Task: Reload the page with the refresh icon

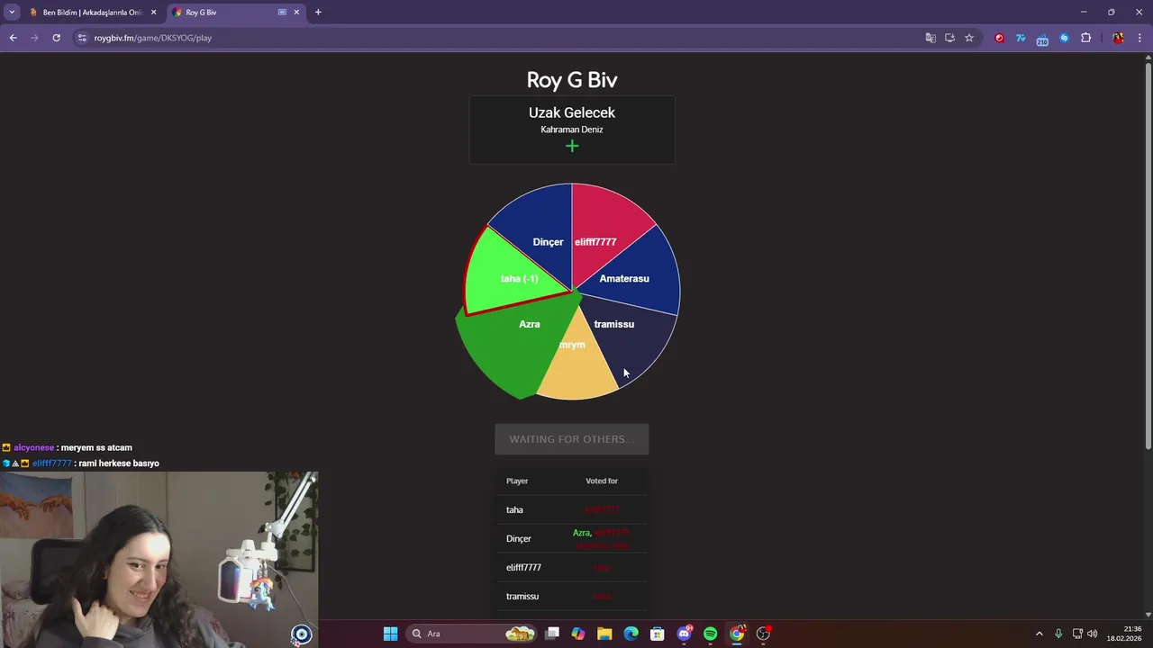Action: click(x=56, y=38)
